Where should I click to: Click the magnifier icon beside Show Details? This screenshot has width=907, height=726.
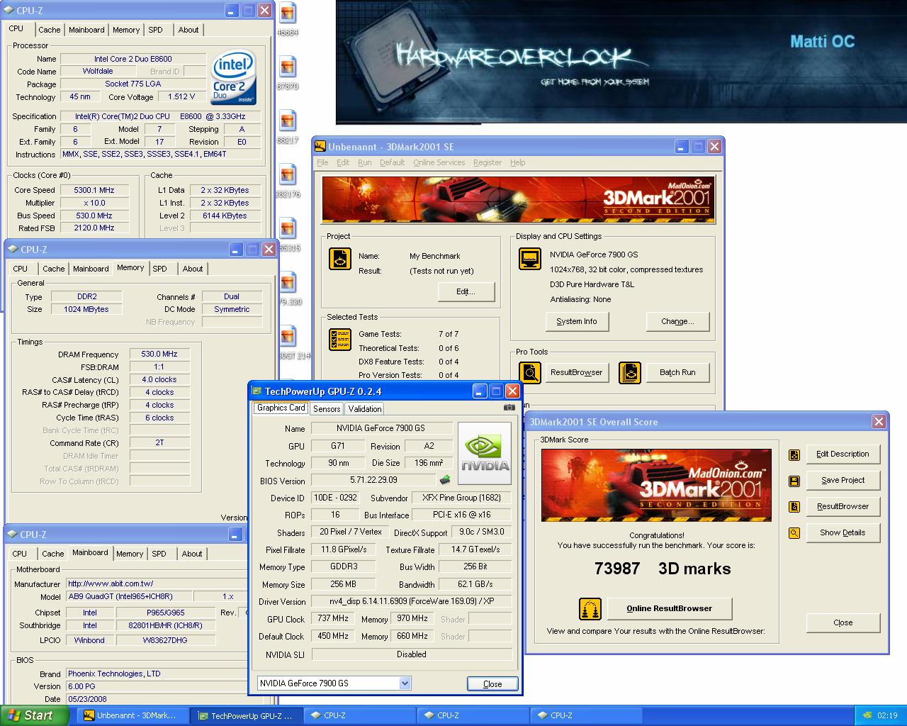(x=794, y=533)
